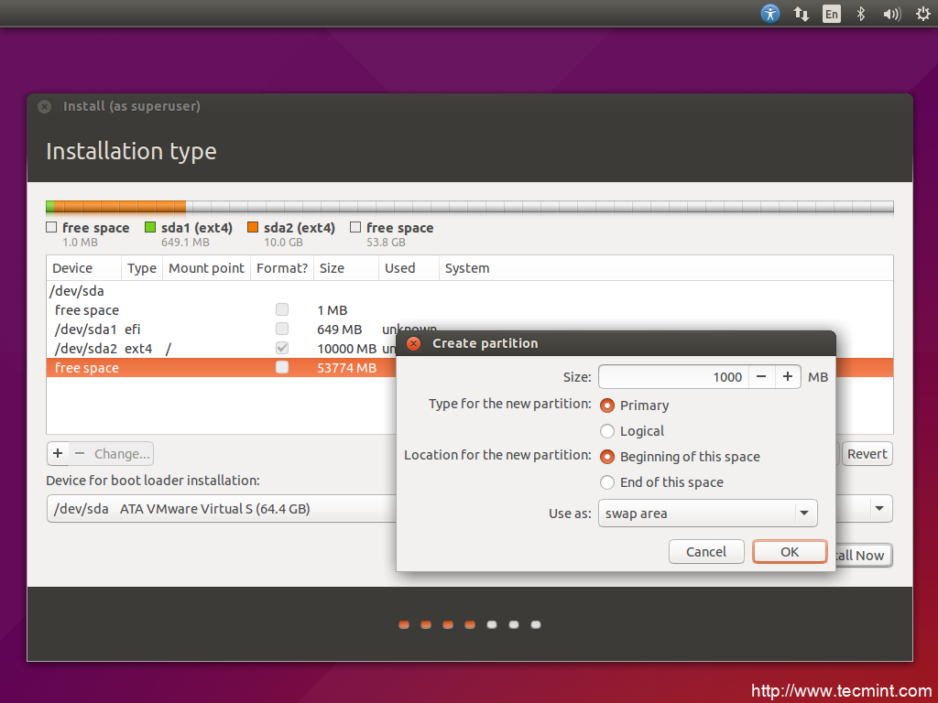Click the Bluetooth icon in top bar
This screenshot has width=938, height=703.
pos(860,14)
